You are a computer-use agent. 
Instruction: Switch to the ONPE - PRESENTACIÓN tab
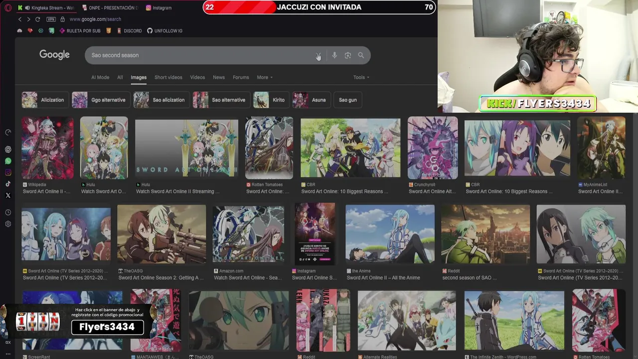(x=110, y=7)
